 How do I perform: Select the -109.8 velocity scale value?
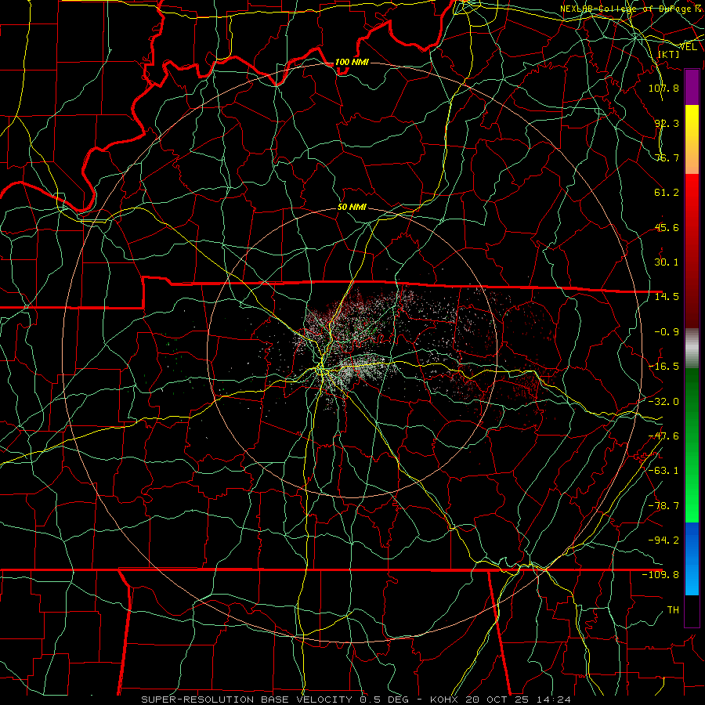[x=660, y=575]
